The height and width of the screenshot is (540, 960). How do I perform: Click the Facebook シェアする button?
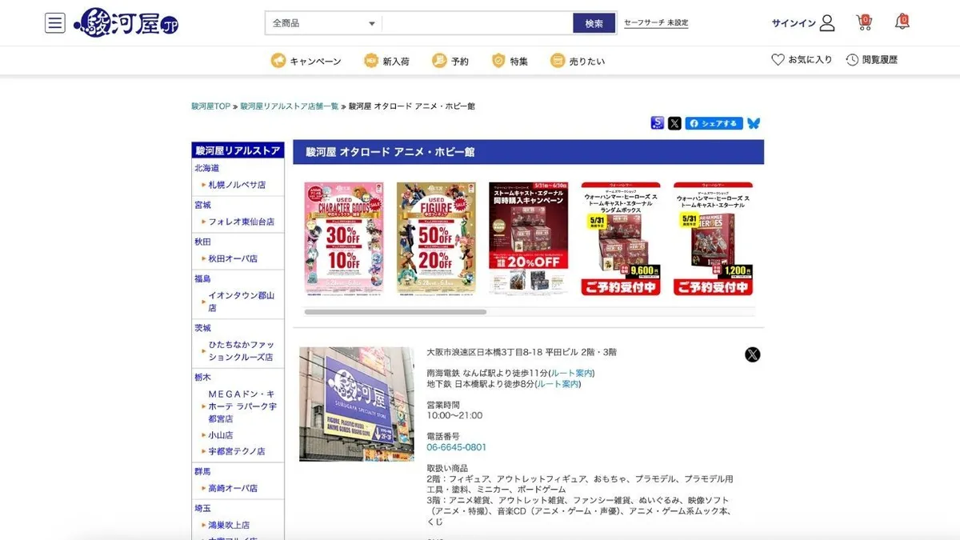[x=714, y=123]
